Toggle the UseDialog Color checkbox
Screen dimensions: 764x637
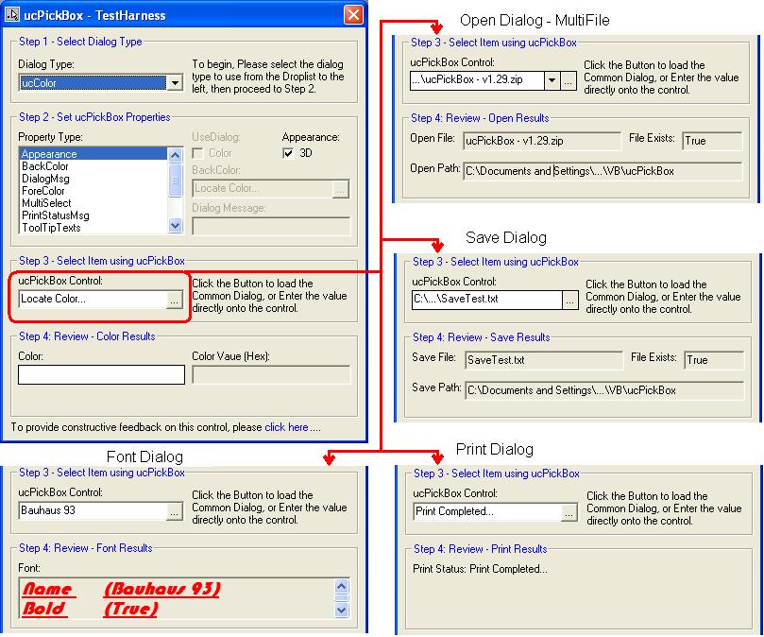[198, 154]
